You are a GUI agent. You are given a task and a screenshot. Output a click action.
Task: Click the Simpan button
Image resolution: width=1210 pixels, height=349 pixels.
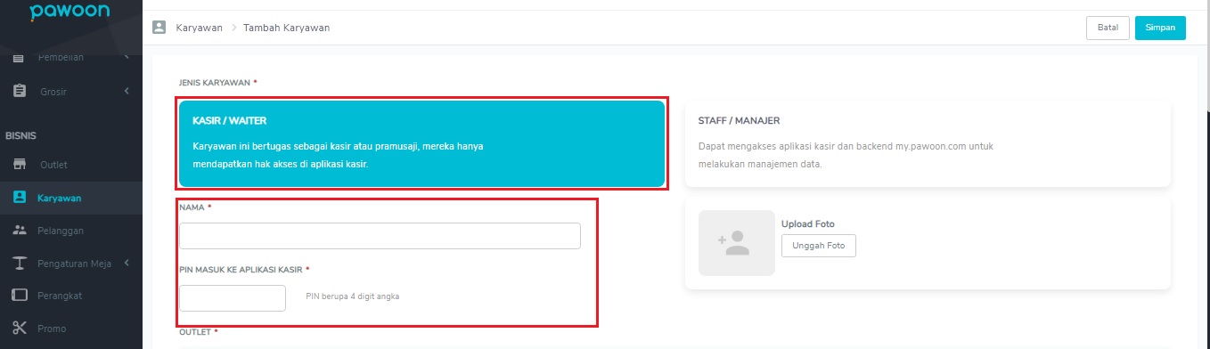pyautogui.click(x=1160, y=28)
